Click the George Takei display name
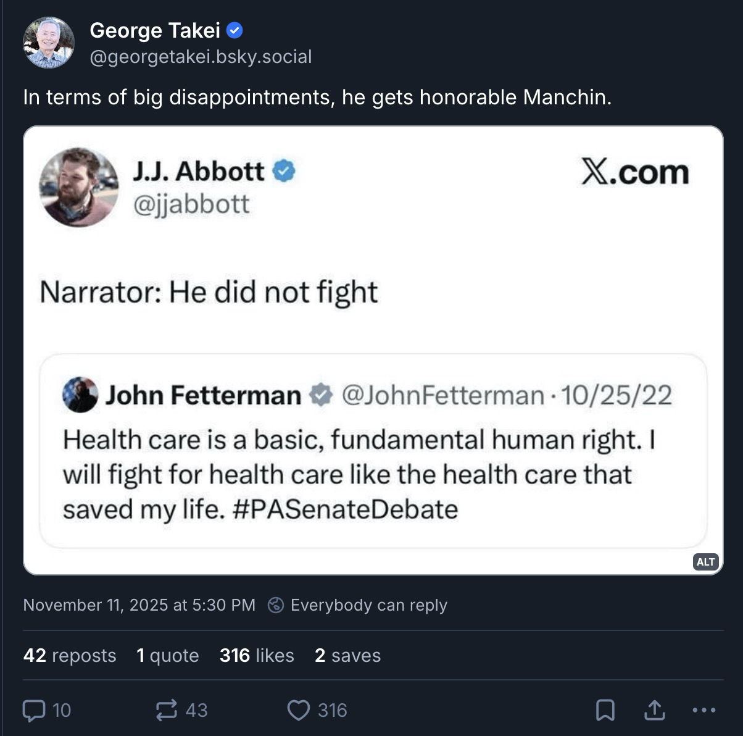Viewport: 743px width, 736px height. 155,30
